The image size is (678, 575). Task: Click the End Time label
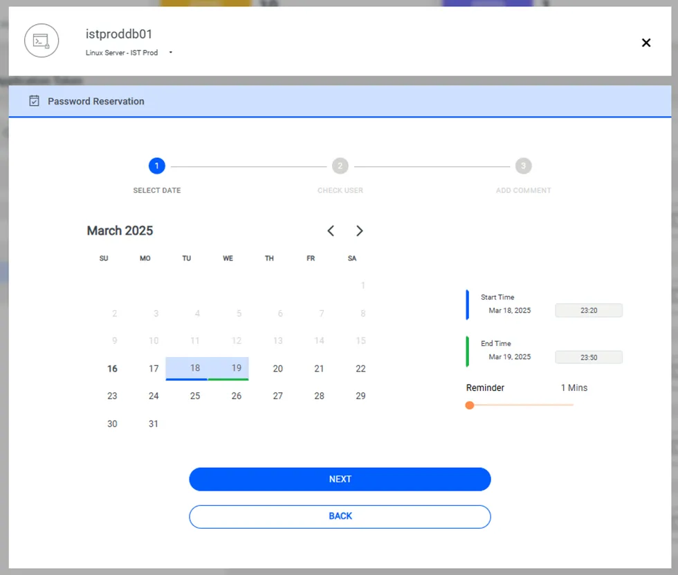tap(495, 343)
